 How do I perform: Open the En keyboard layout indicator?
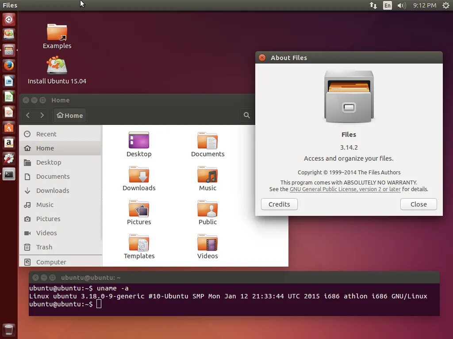pos(387,5)
